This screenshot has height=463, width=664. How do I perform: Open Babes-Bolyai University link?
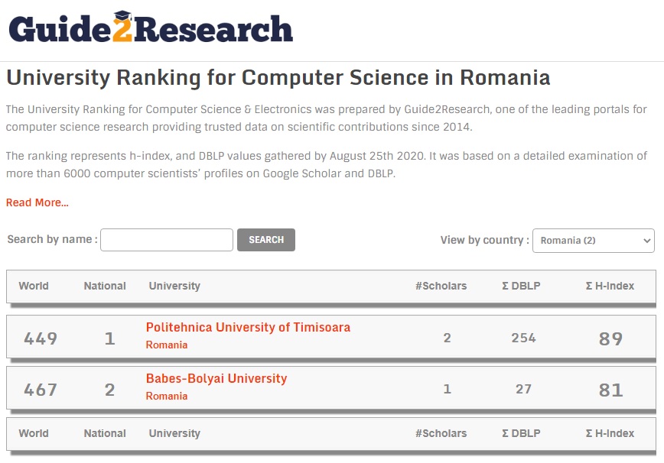click(216, 378)
